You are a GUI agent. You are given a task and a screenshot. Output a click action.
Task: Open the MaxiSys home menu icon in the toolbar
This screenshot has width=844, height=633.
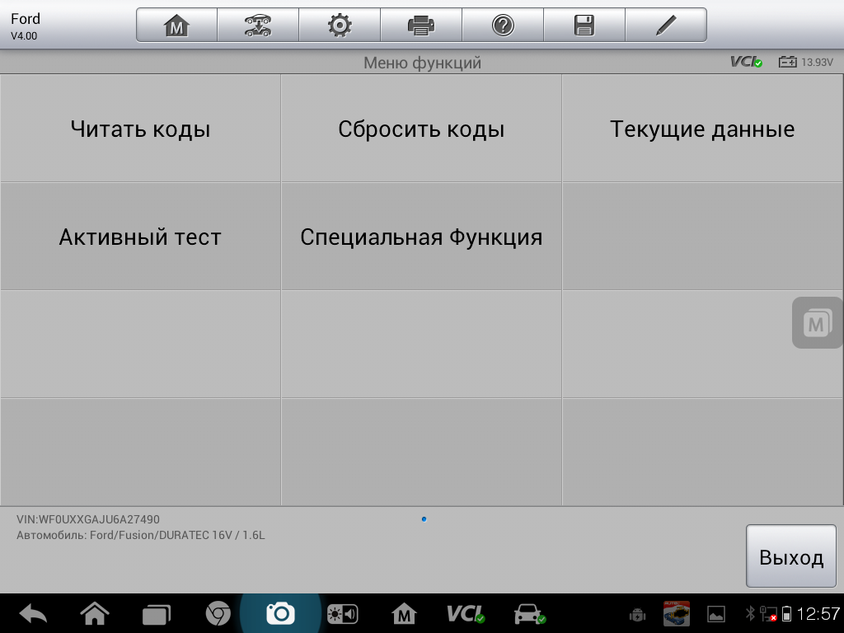pyautogui.click(x=176, y=26)
